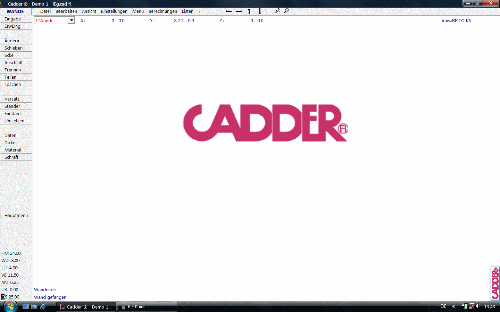Open the Berechnungen menu

(x=163, y=11)
